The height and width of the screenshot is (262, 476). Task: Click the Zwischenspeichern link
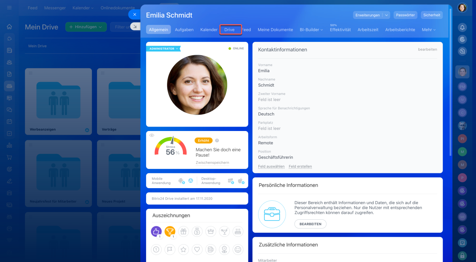[212, 163]
